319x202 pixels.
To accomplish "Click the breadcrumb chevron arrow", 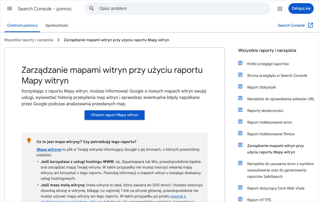I will pos(58,40).
